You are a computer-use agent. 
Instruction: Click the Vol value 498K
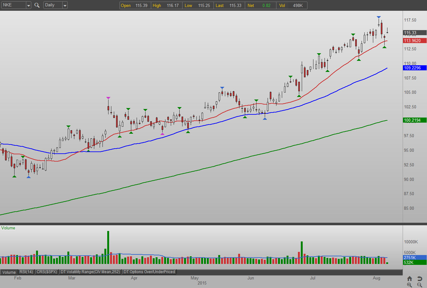point(298,5)
